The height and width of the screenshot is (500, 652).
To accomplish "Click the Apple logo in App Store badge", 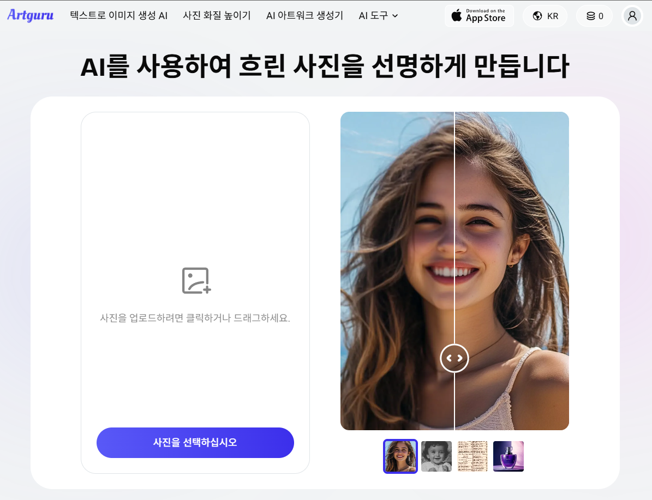I will tap(457, 15).
